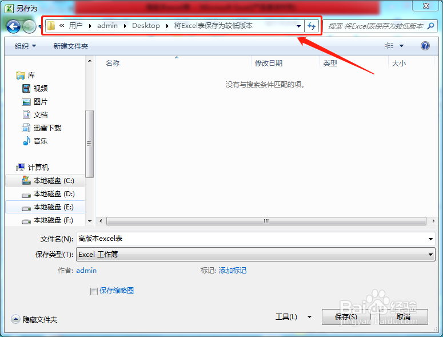Click 新建文件夹 new folder button

click(71, 46)
